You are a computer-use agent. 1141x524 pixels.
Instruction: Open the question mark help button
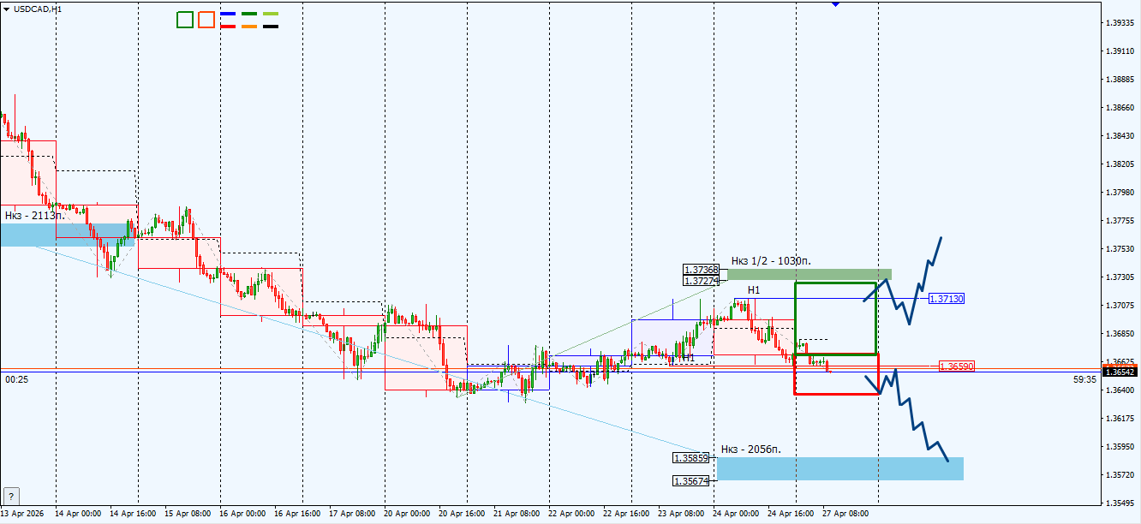(12, 497)
